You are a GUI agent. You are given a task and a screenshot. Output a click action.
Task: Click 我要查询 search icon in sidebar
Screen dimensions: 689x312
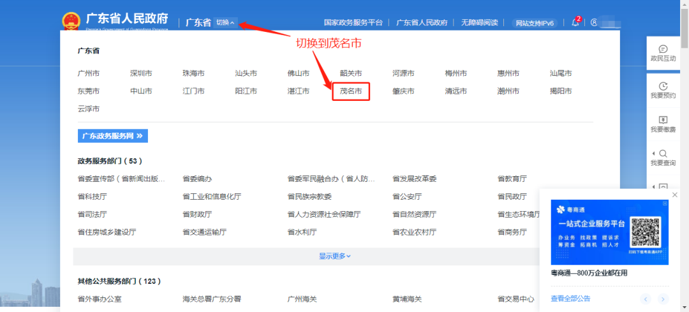[x=663, y=158]
